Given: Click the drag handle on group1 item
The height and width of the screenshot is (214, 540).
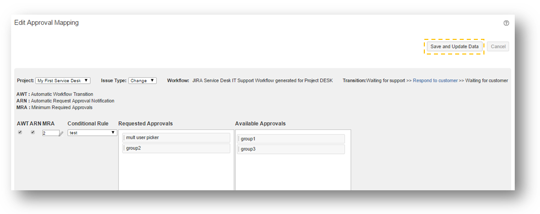Looking at the screenshot, I should 238,139.
